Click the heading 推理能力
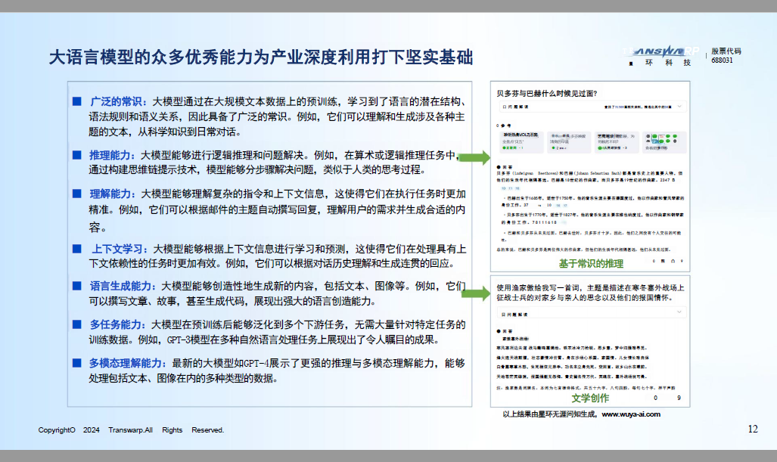Screen dimensions: 777x462 click(111, 156)
